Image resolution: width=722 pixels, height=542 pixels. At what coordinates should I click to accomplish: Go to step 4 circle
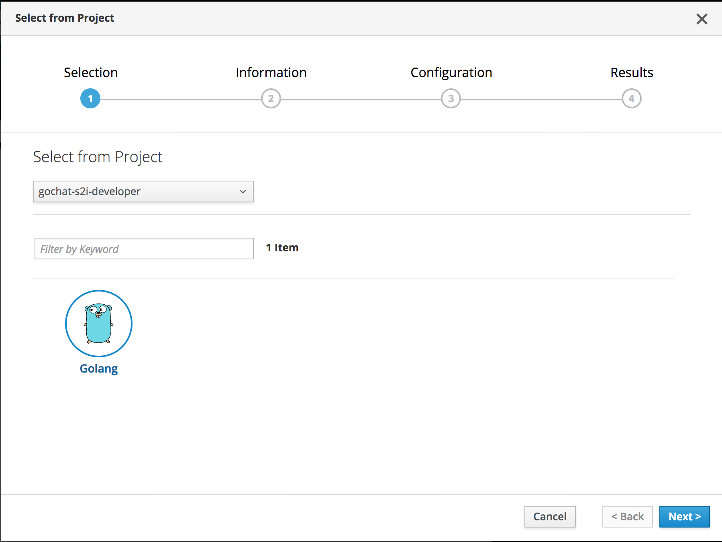click(x=632, y=98)
